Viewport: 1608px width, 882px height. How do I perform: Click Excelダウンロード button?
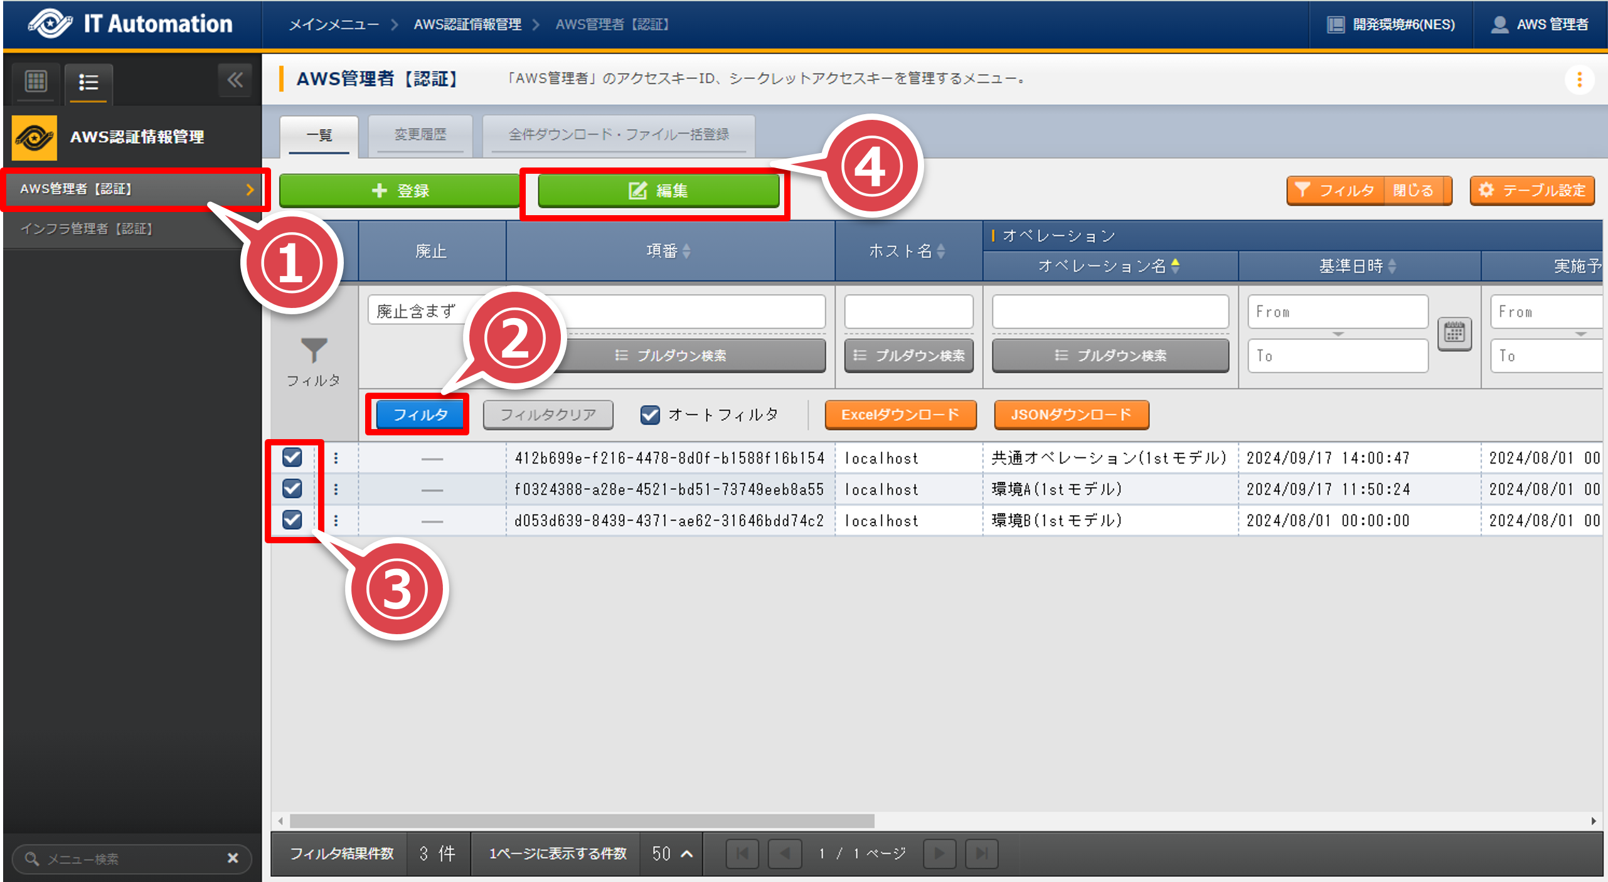(x=900, y=415)
